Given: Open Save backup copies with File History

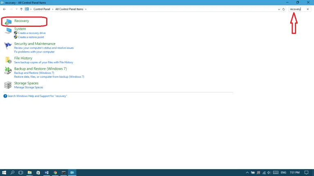Looking at the screenshot, I should pos(43,62).
